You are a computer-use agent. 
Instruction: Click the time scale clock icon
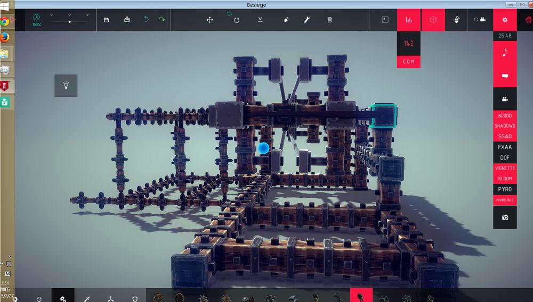pyautogui.click(x=36, y=18)
